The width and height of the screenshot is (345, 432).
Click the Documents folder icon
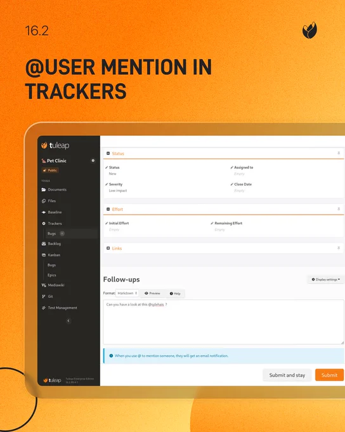[44, 189]
